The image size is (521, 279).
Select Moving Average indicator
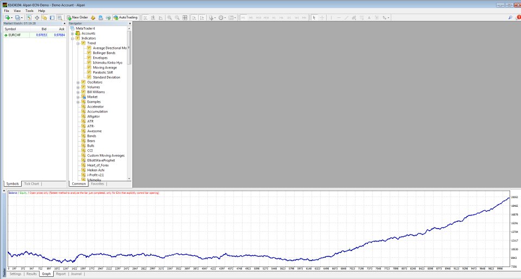coord(105,67)
